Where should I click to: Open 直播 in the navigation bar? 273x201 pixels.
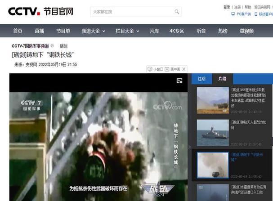pos(39,31)
